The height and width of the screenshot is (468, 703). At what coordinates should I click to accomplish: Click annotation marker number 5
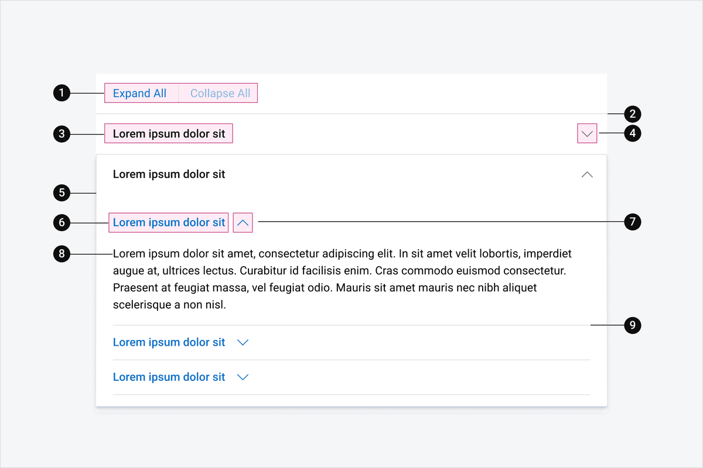[62, 193]
